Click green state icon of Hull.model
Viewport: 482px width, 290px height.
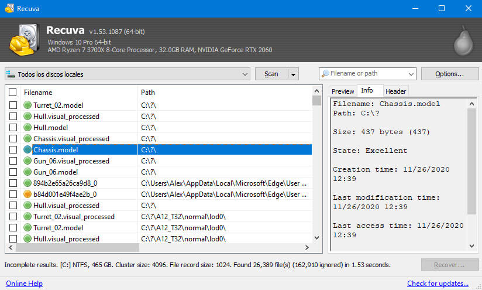(x=27, y=128)
